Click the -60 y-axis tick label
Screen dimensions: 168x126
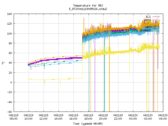[9, 112]
